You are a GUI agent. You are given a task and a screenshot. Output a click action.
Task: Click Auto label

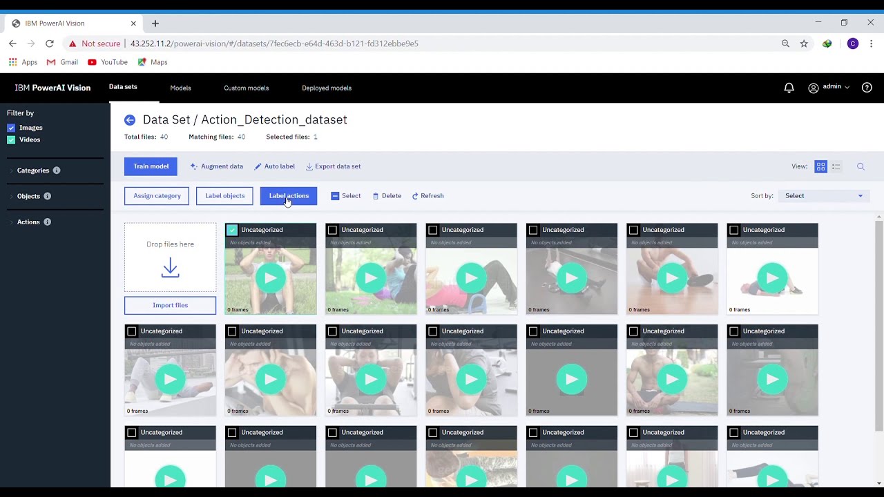(x=274, y=166)
